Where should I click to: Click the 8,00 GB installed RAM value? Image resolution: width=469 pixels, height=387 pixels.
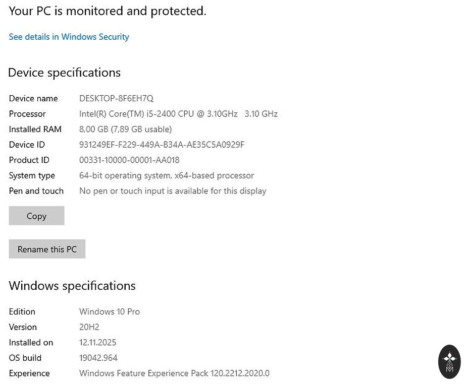click(125, 129)
